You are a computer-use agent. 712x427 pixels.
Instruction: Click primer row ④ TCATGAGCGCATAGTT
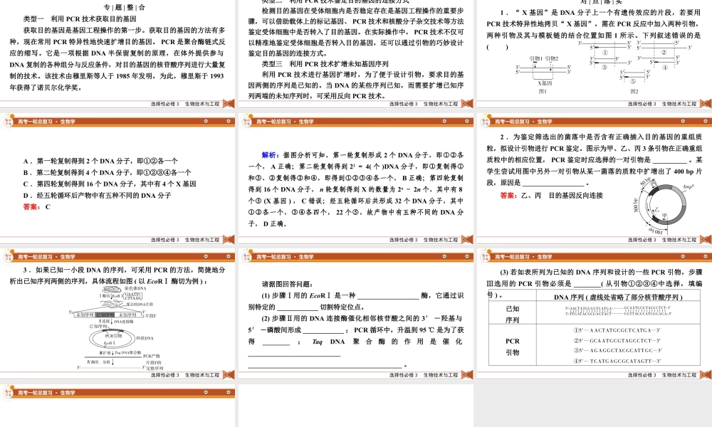(618, 362)
